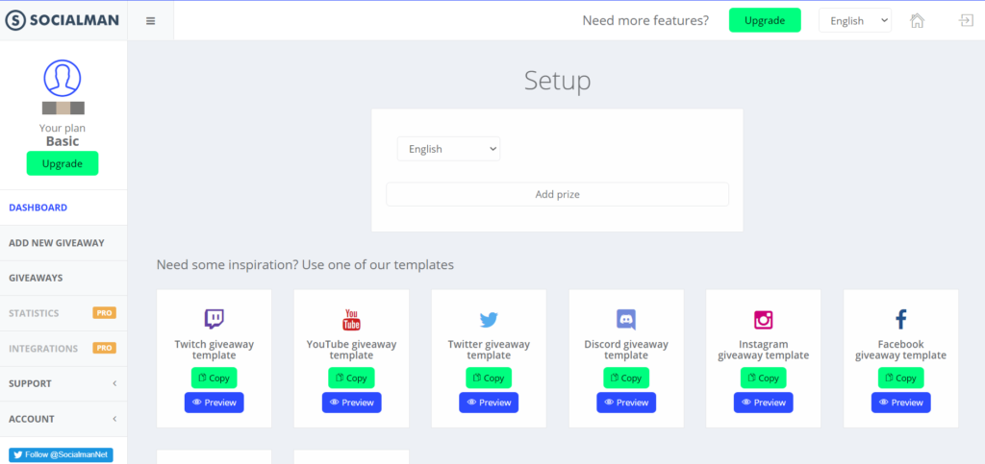The image size is (985, 464).
Task: Copy the Twitter giveaway template
Action: point(489,378)
